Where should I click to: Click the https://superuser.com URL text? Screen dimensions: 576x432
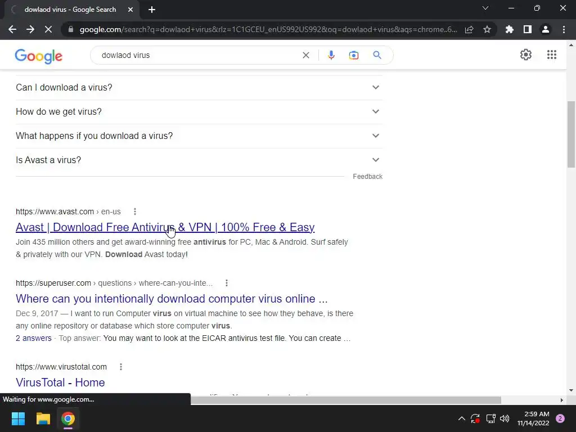(53, 283)
